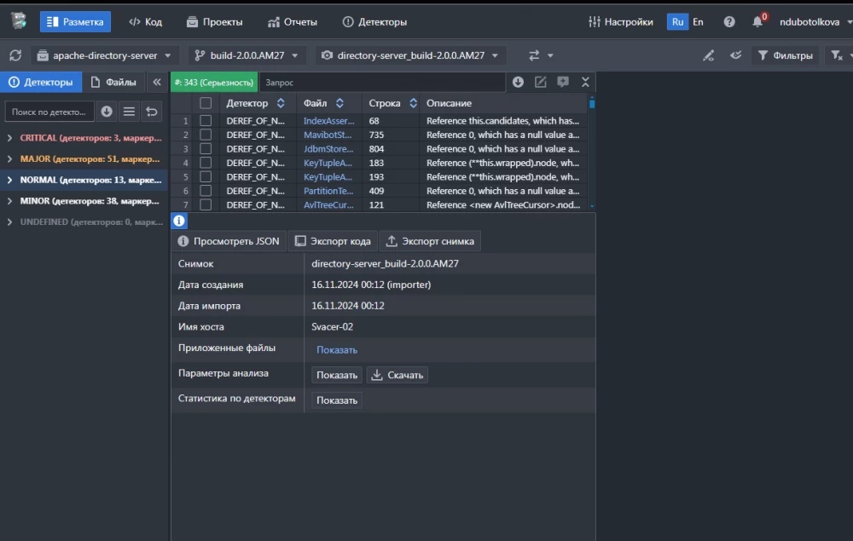
Task: Tick the checkbox for row 1
Action: point(206,121)
